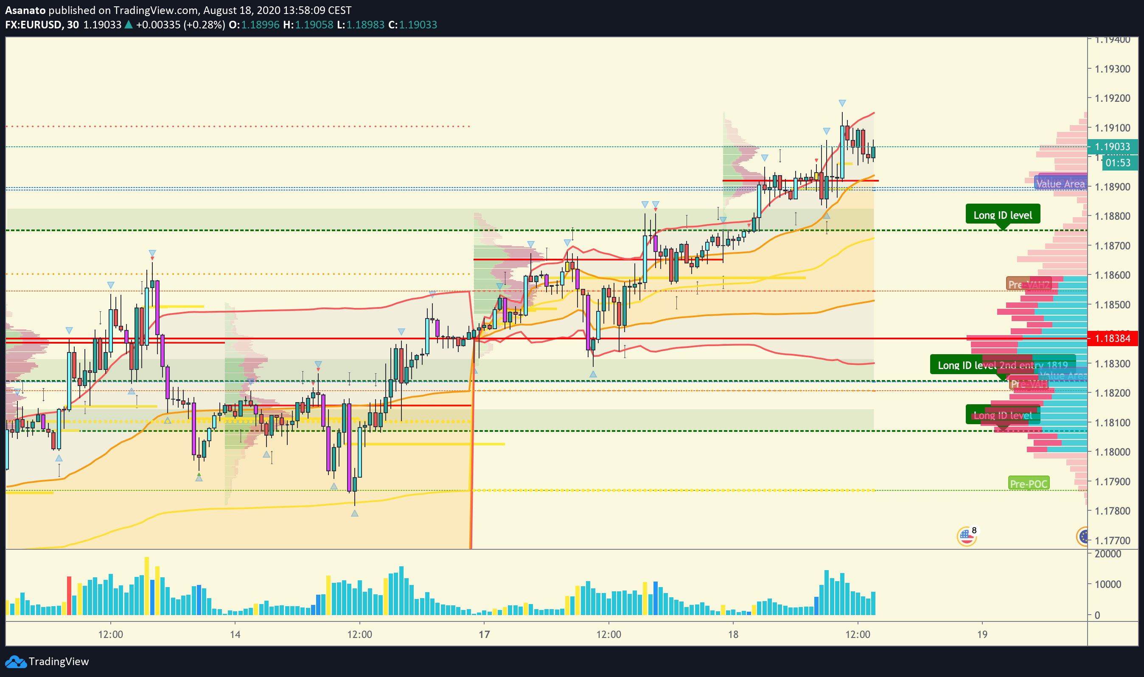Click the 1.17700 price axis label
The height and width of the screenshot is (677, 1144).
click(1113, 540)
